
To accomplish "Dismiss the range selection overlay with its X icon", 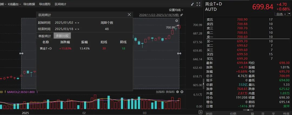I will (177, 21).
